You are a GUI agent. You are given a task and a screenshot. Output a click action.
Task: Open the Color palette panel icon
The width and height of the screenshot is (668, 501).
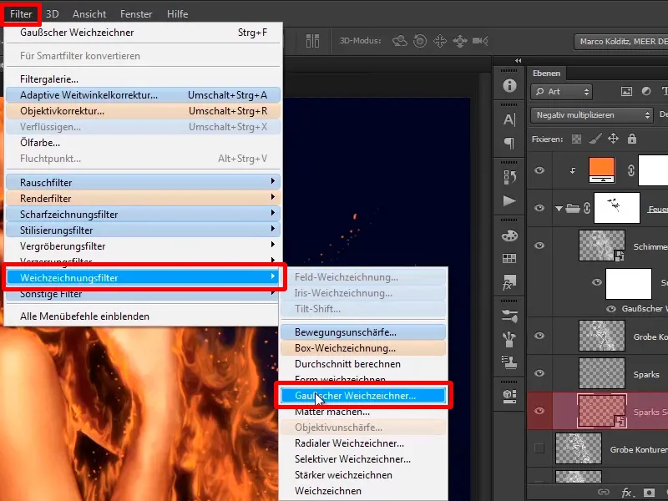click(509, 235)
